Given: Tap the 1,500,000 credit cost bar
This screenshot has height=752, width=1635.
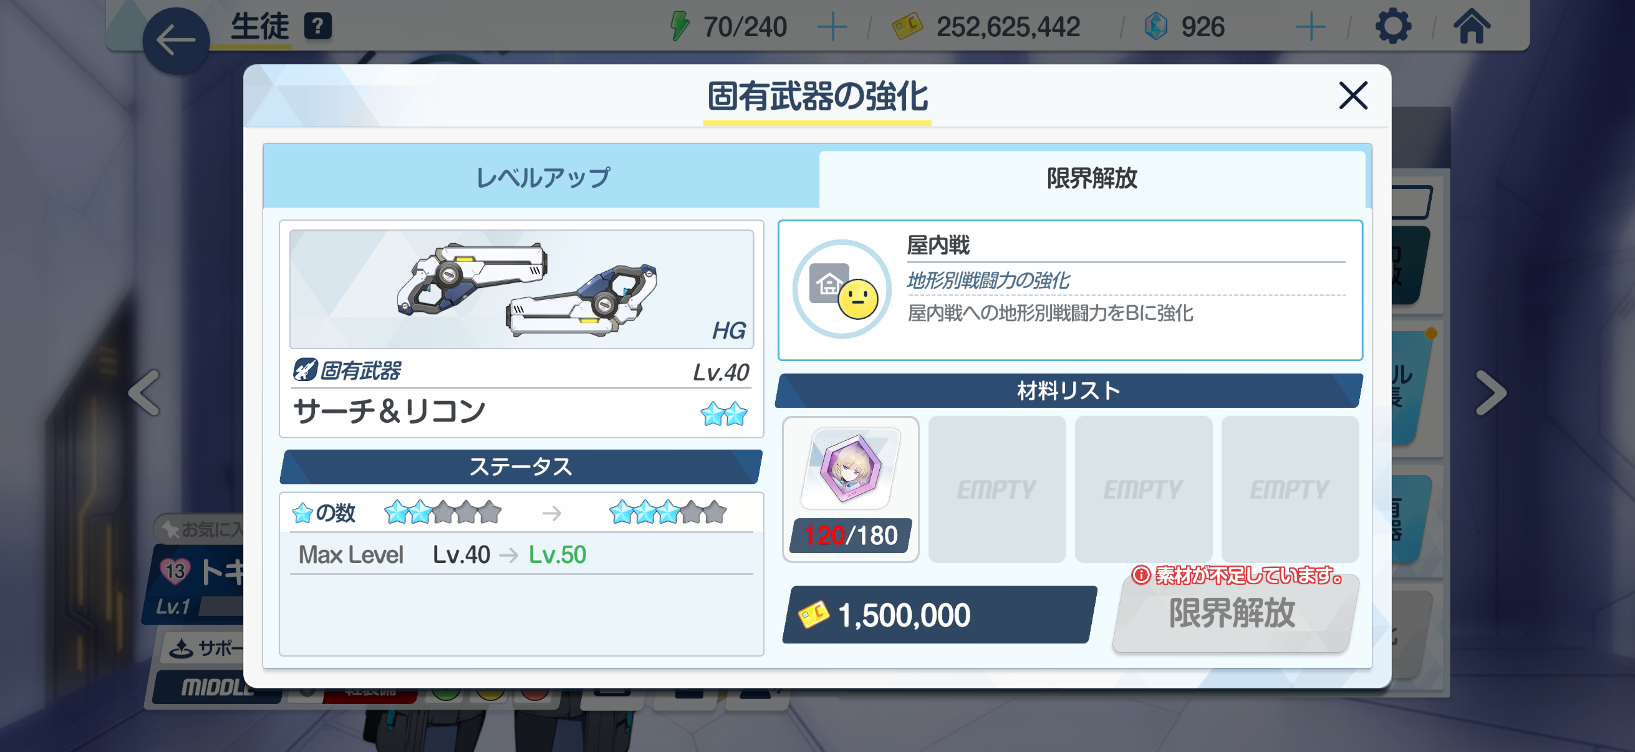Looking at the screenshot, I should coord(940,614).
